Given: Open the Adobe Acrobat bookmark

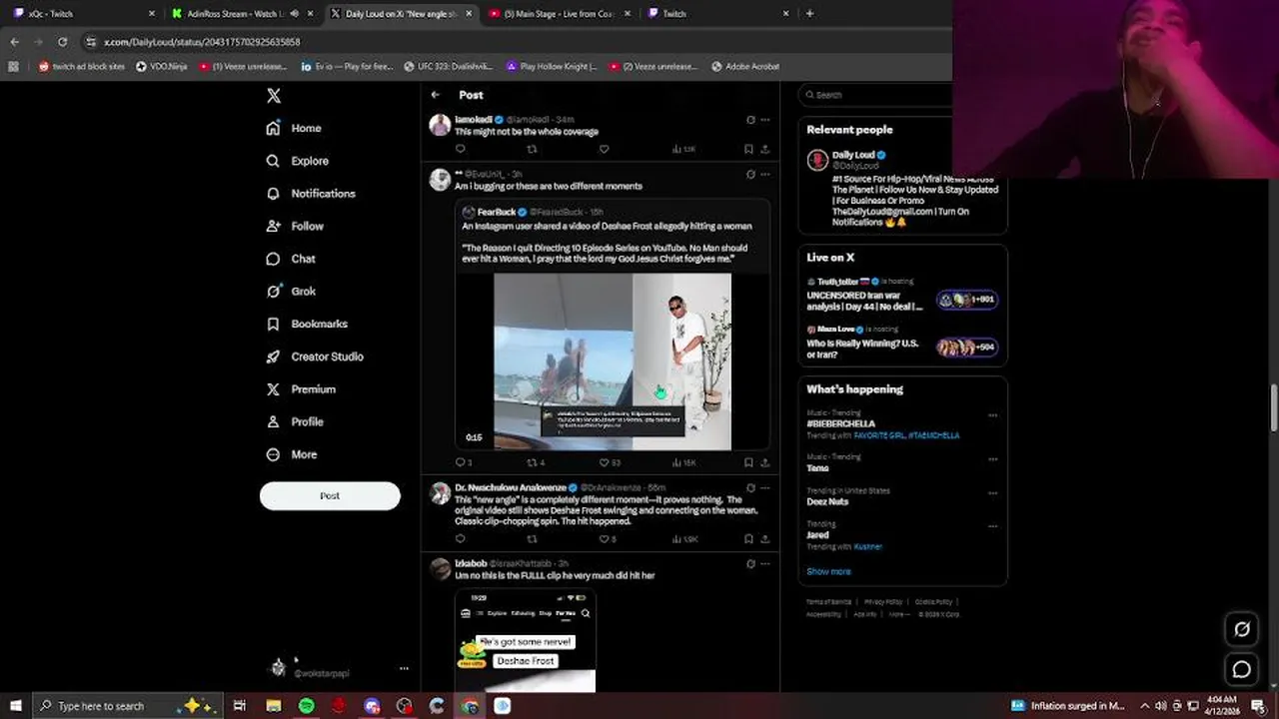Looking at the screenshot, I should click(x=745, y=67).
